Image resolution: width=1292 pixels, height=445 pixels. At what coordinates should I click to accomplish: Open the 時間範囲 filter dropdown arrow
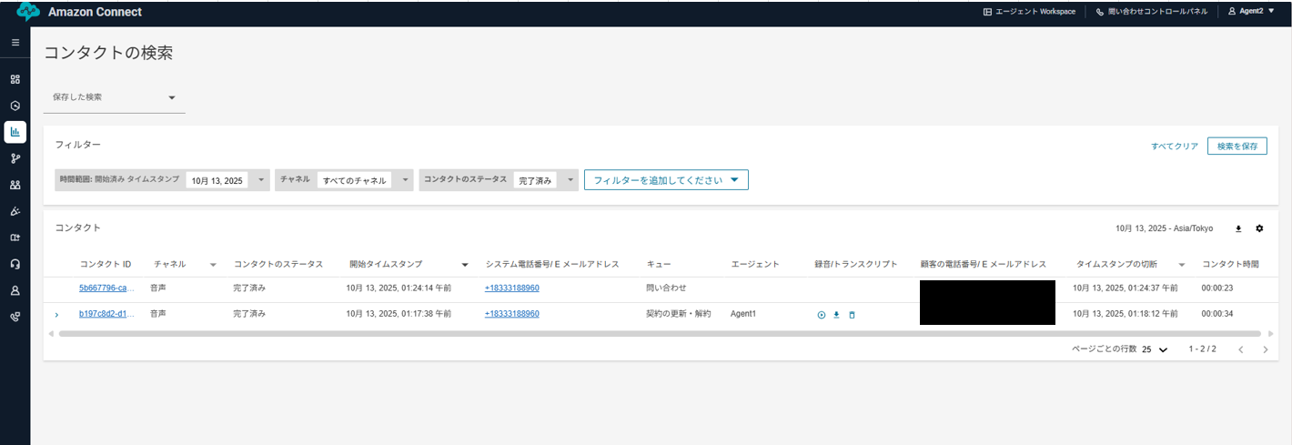pos(262,180)
